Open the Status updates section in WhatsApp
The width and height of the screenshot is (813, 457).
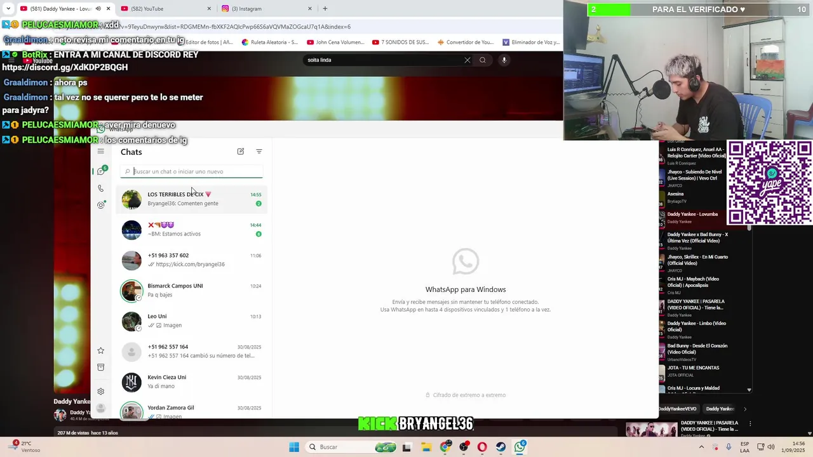[x=100, y=205]
